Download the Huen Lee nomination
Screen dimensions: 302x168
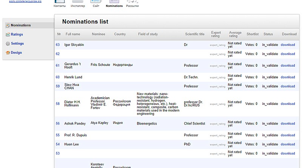[288, 144]
